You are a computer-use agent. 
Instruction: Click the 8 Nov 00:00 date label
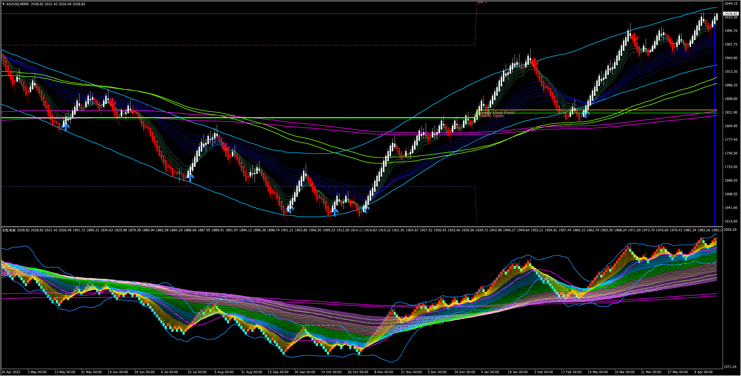pyautogui.click(x=384, y=372)
